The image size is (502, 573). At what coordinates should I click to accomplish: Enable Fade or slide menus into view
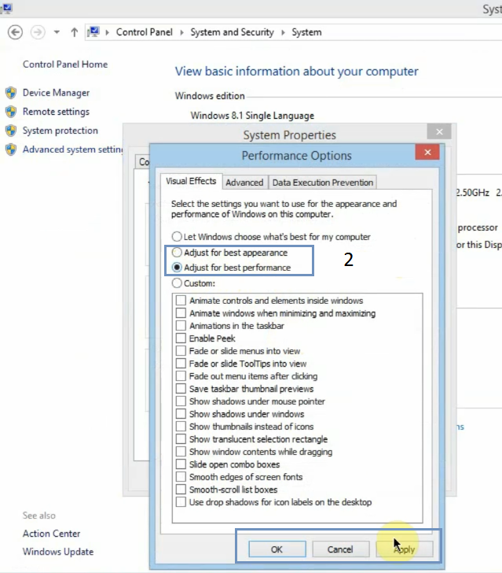click(x=181, y=351)
